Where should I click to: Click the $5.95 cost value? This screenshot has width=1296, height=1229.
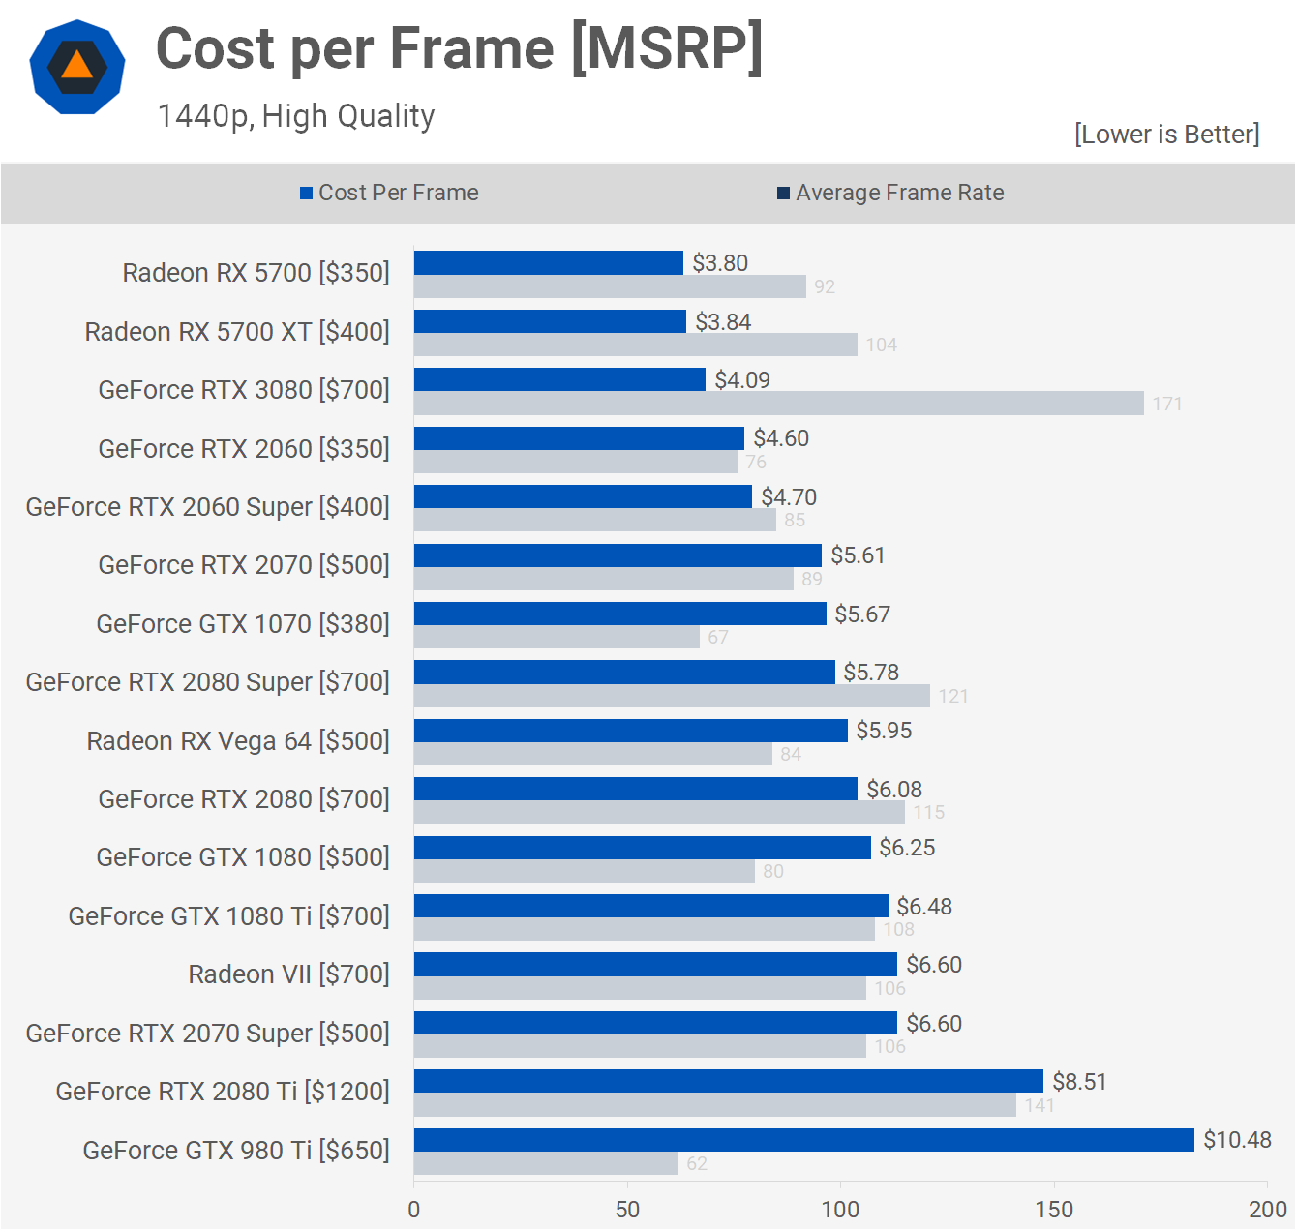pos(884,731)
